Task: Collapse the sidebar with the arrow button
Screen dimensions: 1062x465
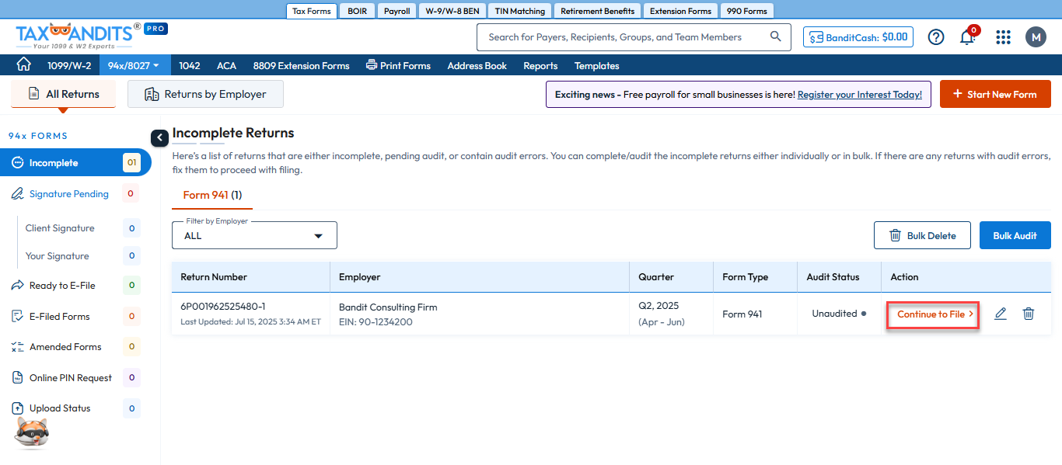Action: (159, 138)
